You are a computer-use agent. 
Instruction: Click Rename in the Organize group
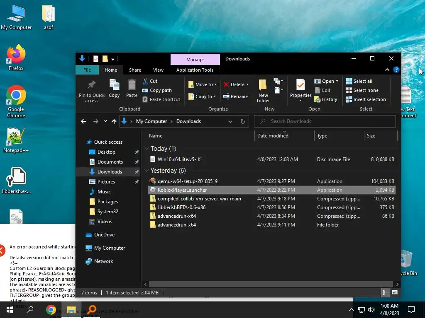pyautogui.click(x=235, y=96)
